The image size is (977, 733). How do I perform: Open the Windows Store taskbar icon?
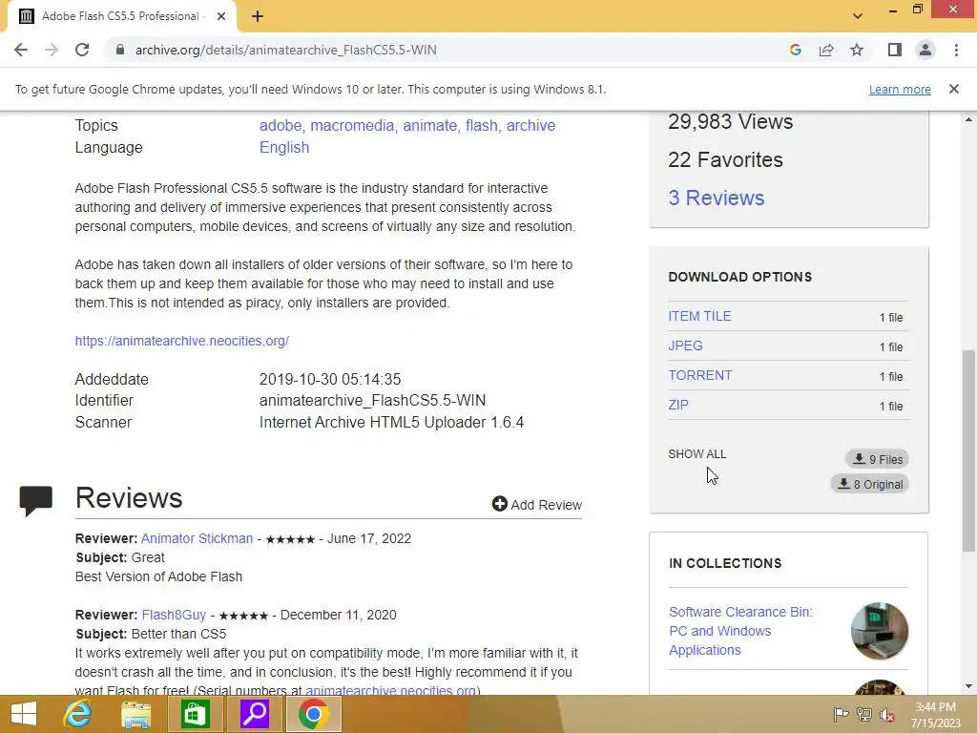tap(195, 714)
